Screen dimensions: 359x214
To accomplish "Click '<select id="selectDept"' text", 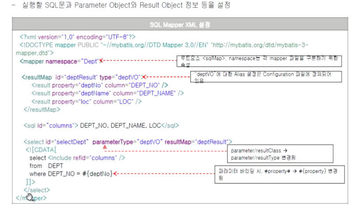I will pyautogui.click(x=56, y=142).
